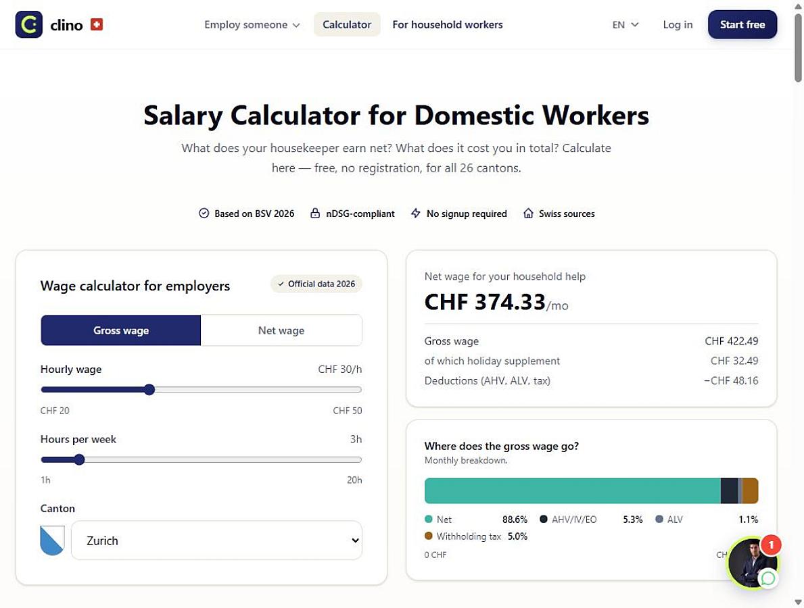
Task: Click the 5.0% withholding tax percentage
Action: coord(517,536)
